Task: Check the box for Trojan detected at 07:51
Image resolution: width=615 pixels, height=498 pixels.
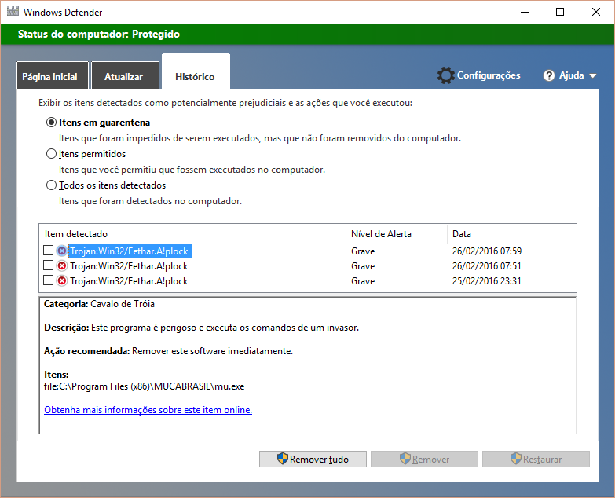Action: 49,265
